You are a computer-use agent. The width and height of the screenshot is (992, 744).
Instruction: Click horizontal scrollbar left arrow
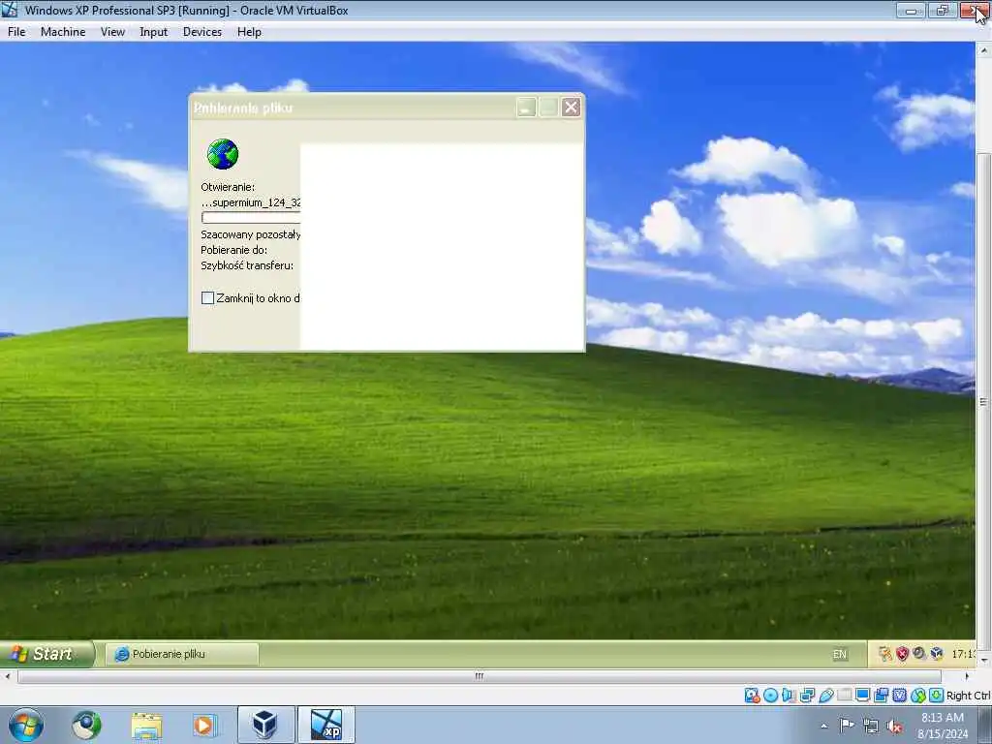[x=7, y=676]
